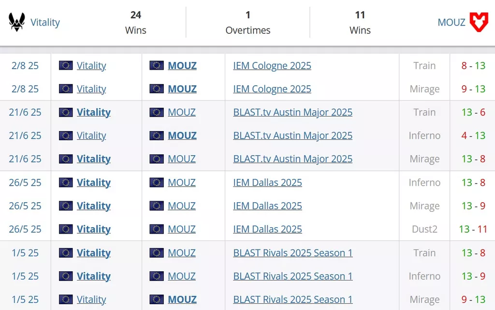Click the 4 - 13 Inferno score

pyautogui.click(x=473, y=136)
